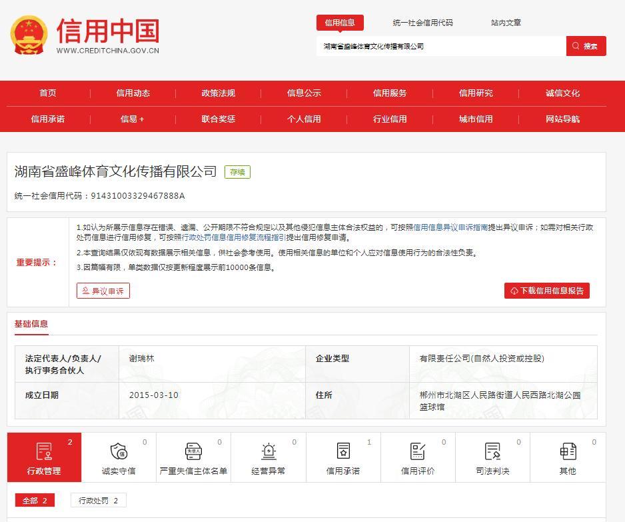Switch to the 站内文章 search tab
Viewport: 625px width, 522px height.
506,23
